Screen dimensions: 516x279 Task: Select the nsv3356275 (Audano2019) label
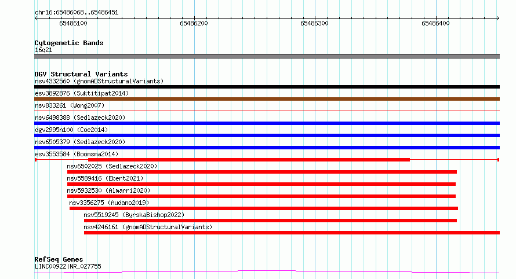[x=109, y=203]
